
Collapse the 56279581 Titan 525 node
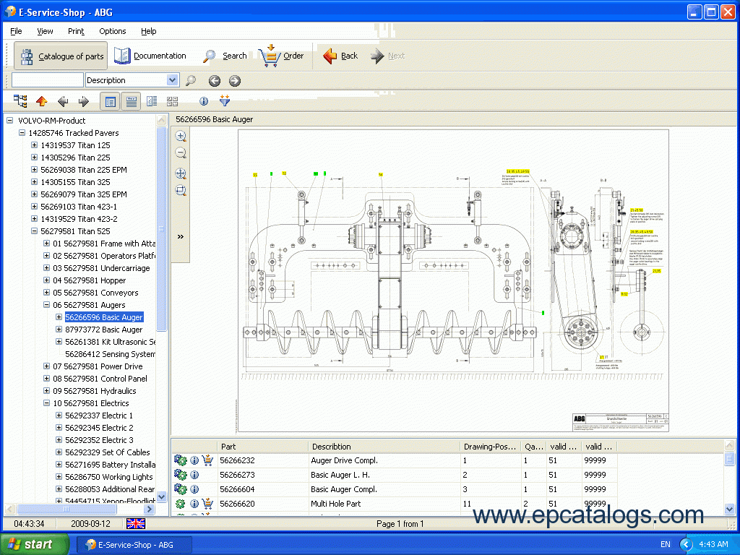34,231
